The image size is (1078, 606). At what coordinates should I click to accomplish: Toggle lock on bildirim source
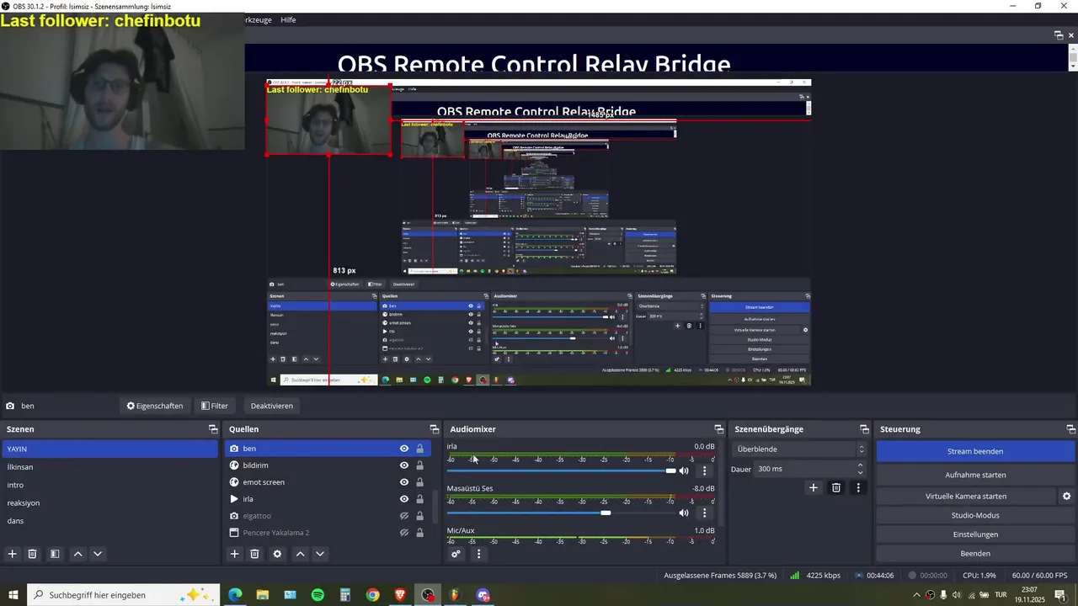click(419, 465)
